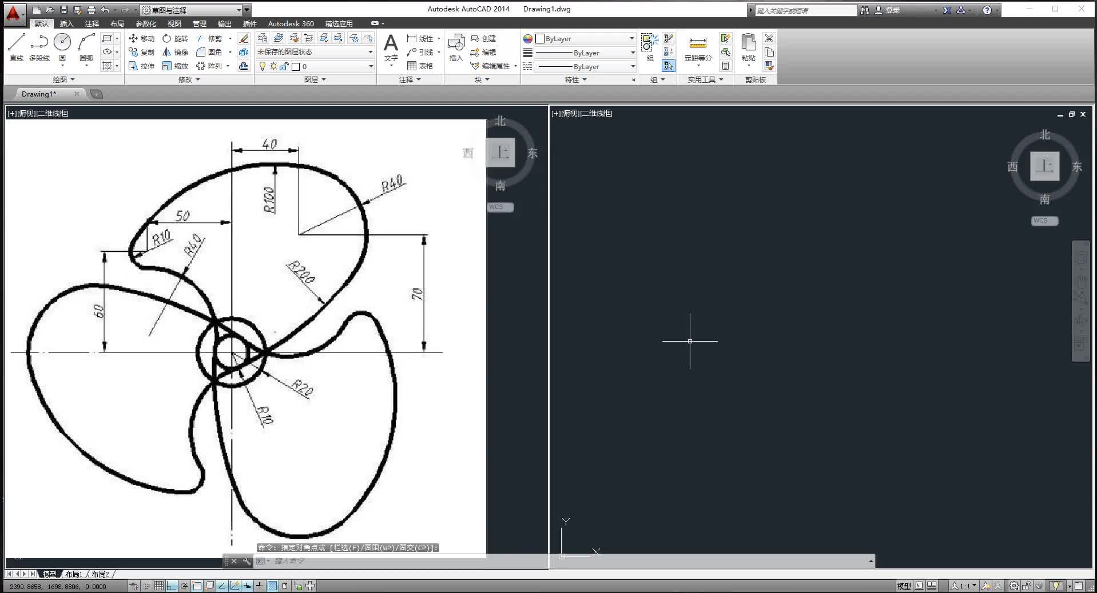Image resolution: width=1097 pixels, height=593 pixels.
Task: Select the Polyline (多段线) tool
Action: [x=39, y=47]
